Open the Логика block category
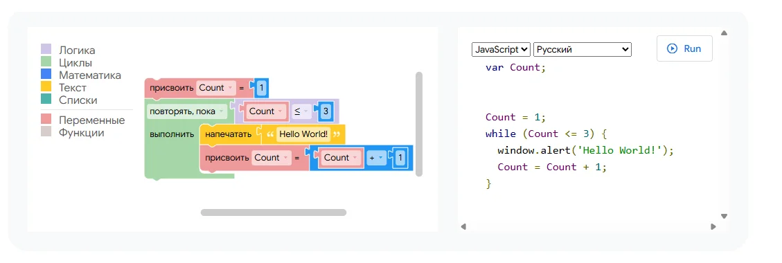782x263 pixels. [x=77, y=51]
